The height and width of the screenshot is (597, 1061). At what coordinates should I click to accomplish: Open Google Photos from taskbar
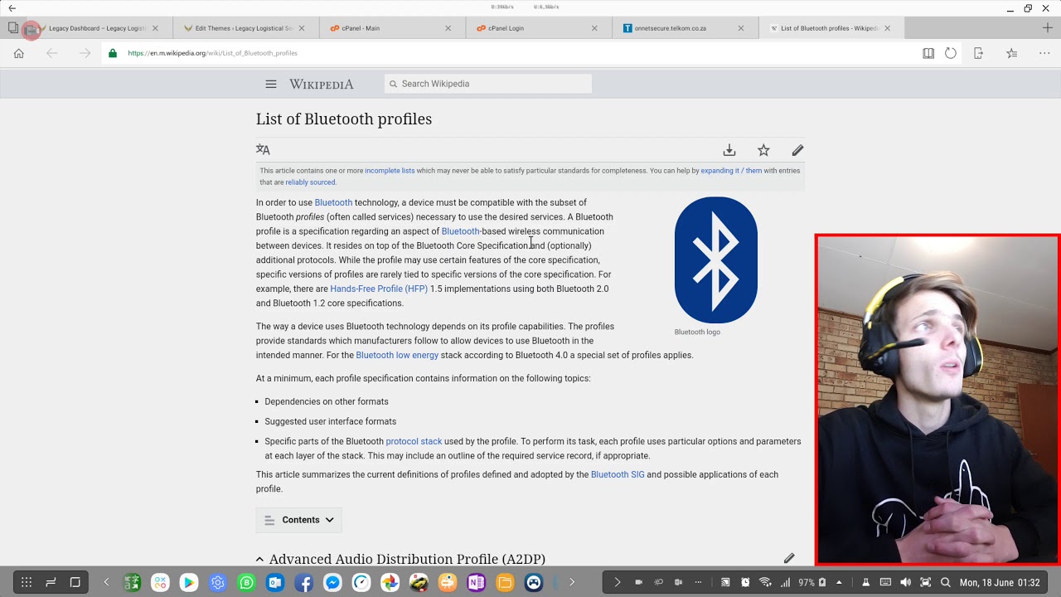click(x=390, y=583)
